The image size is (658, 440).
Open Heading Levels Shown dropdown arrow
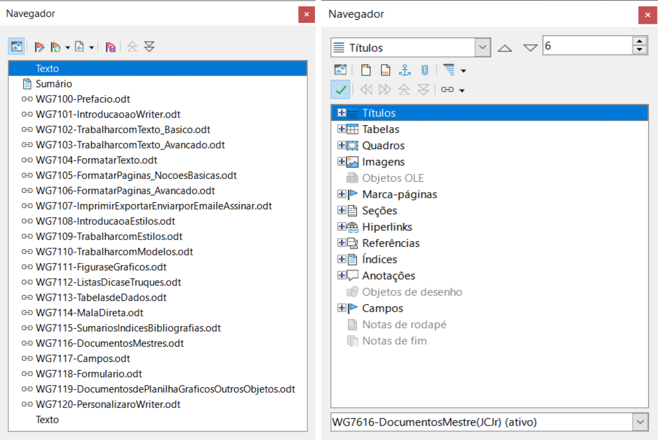(x=463, y=71)
